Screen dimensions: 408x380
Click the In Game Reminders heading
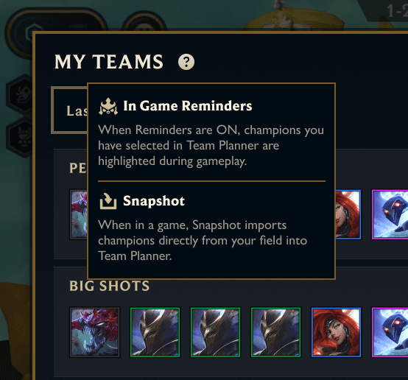[x=188, y=106]
